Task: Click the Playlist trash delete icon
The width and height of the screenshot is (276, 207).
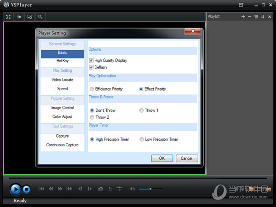Action: [256, 17]
